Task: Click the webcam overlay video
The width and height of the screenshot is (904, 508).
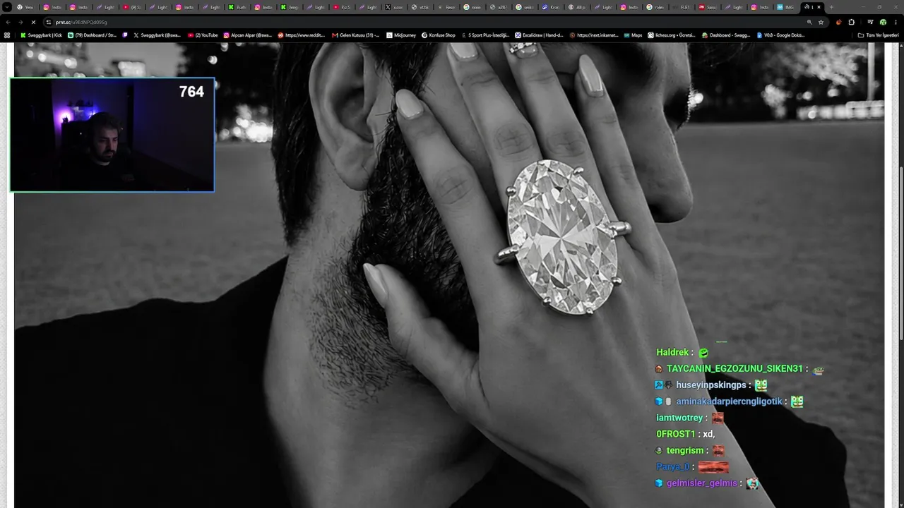Action: (x=112, y=135)
